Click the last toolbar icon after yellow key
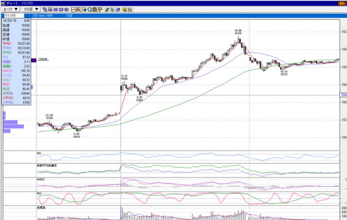Viewport: 347px width, 220px height. pyautogui.click(x=130, y=9)
